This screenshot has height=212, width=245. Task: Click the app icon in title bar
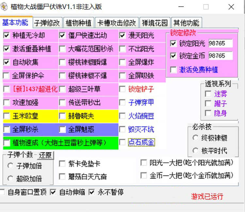click(x=4, y=7)
